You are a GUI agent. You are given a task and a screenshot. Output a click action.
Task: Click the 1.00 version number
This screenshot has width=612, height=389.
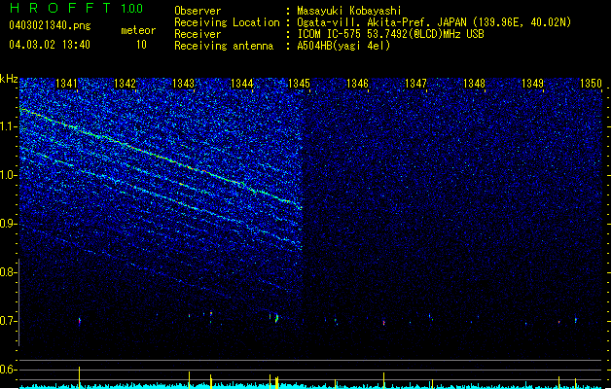click(x=132, y=9)
